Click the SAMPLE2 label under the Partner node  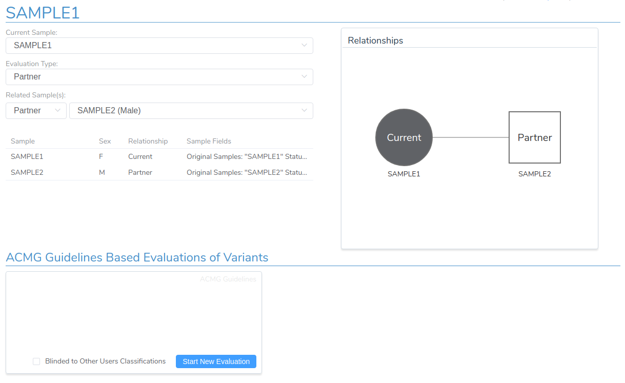coord(534,174)
